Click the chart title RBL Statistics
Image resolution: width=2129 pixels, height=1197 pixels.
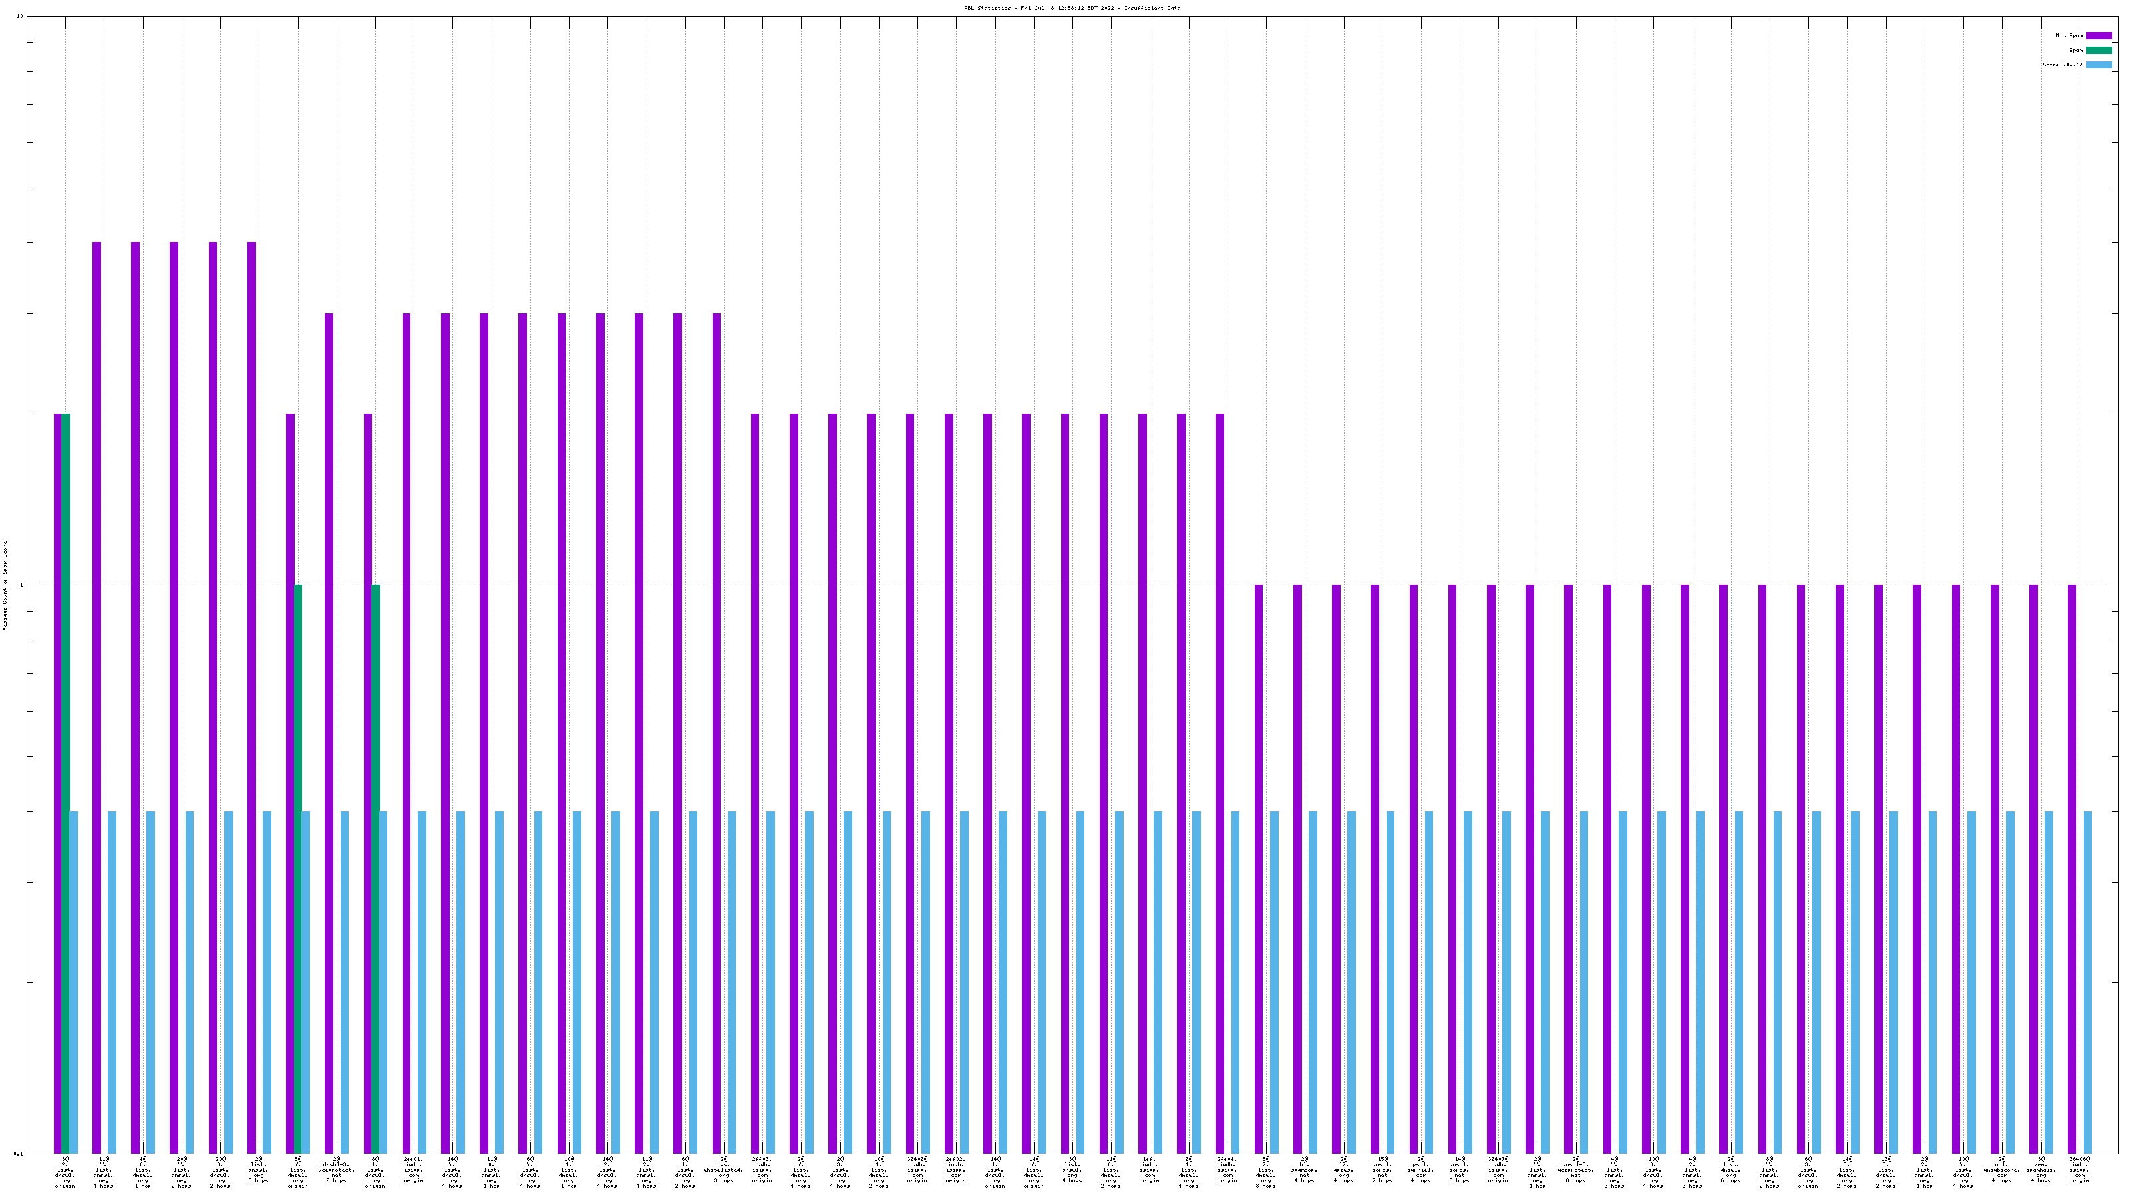point(1071,8)
